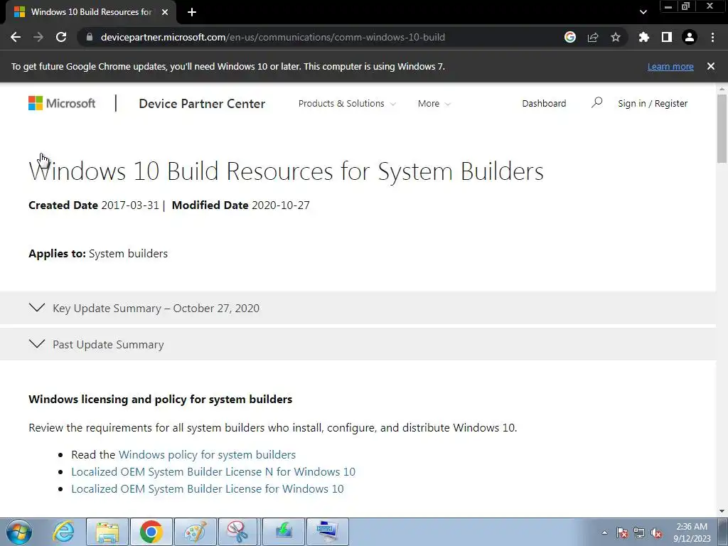Viewport: 728px width, 546px height.
Task: Show hidden system tray icons
Action: pyautogui.click(x=604, y=532)
